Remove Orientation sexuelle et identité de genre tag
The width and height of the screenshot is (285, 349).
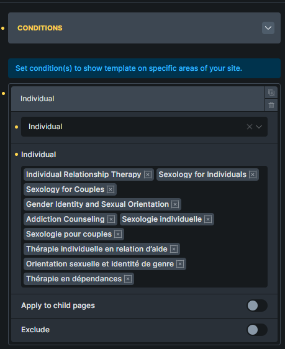pyautogui.click(x=180, y=264)
